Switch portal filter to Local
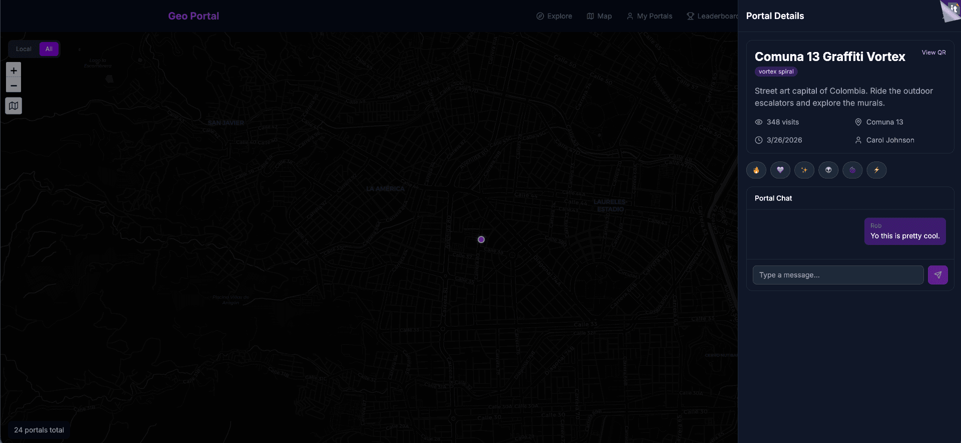Screen dimensions: 961x443 tap(24, 49)
